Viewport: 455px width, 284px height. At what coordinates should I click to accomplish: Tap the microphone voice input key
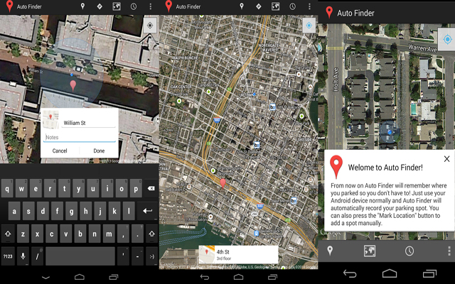click(23, 256)
